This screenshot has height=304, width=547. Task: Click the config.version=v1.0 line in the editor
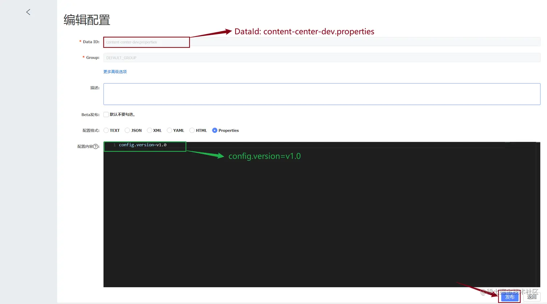143,145
